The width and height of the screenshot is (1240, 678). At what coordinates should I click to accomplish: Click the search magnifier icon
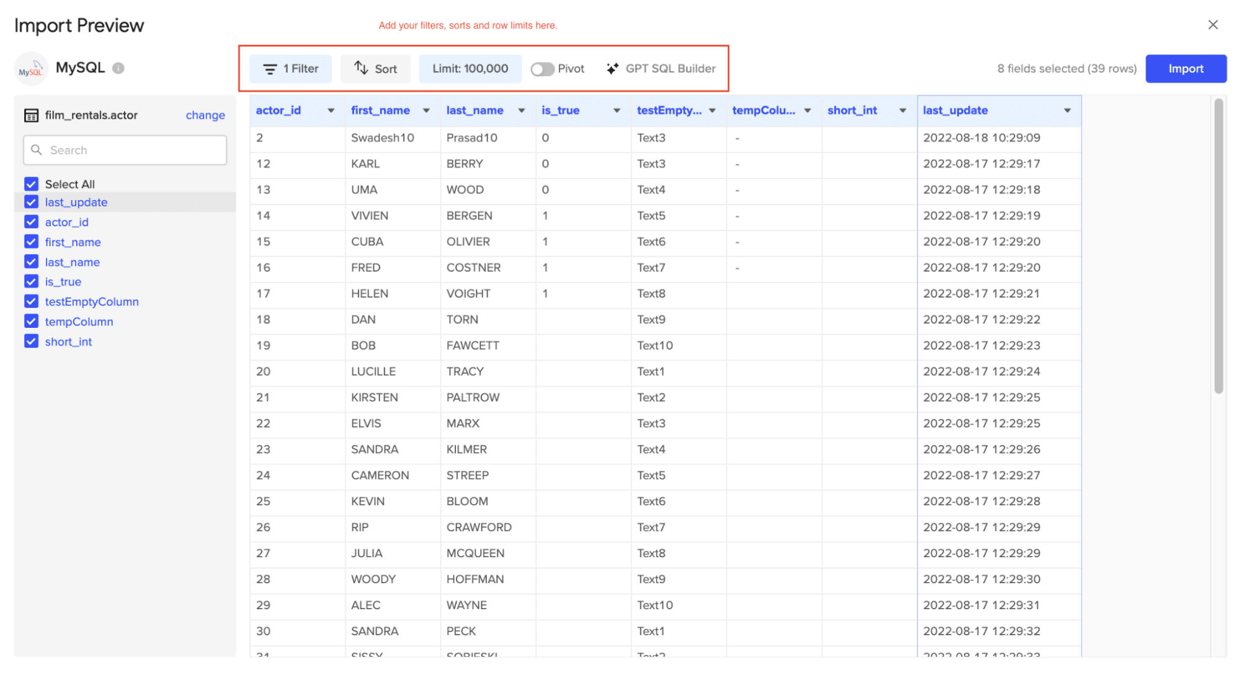[37, 150]
